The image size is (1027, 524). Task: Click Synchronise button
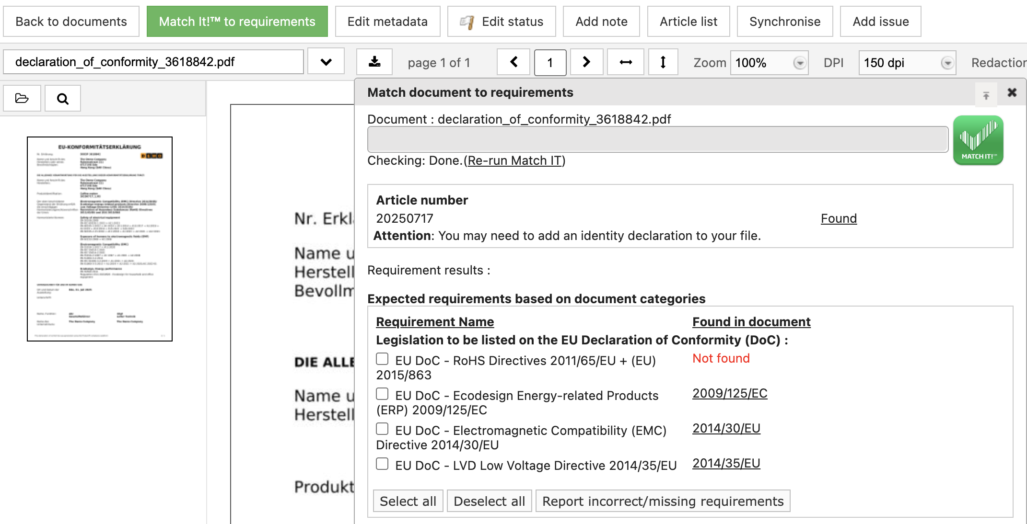[785, 22]
